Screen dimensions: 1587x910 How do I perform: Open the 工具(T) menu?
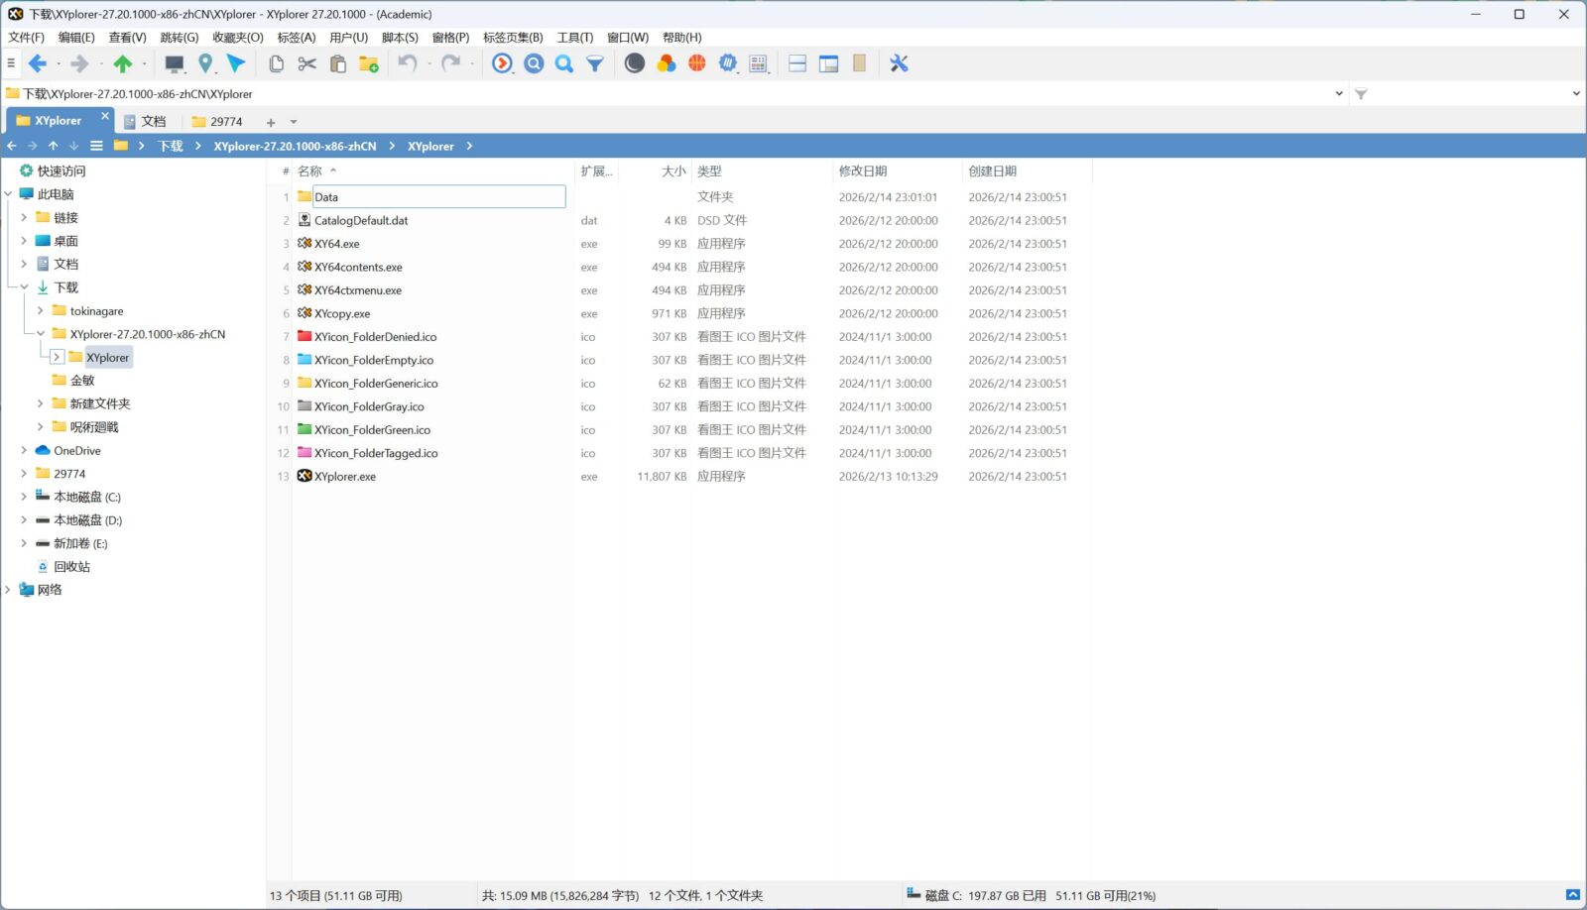point(575,38)
